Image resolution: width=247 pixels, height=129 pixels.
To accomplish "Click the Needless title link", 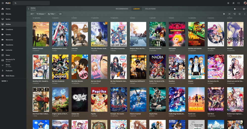I will 172,81.
